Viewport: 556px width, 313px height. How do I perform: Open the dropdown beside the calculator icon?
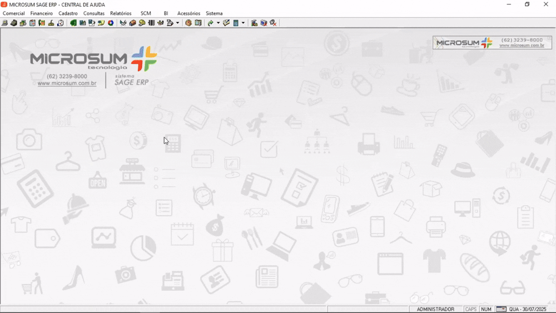(x=243, y=23)
